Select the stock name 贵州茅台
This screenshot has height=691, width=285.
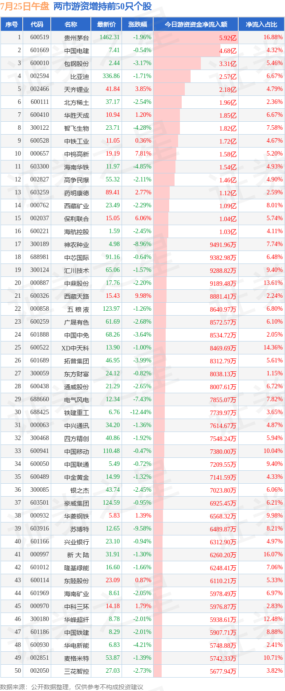click(x=77, y=37)
